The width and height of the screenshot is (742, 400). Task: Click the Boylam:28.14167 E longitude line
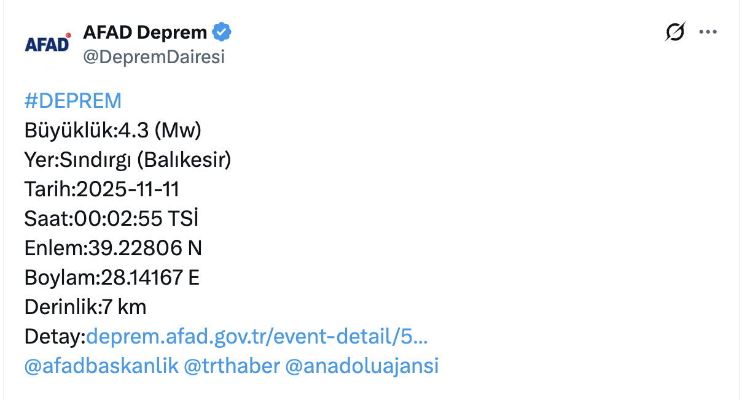click(x=112, y=277)
